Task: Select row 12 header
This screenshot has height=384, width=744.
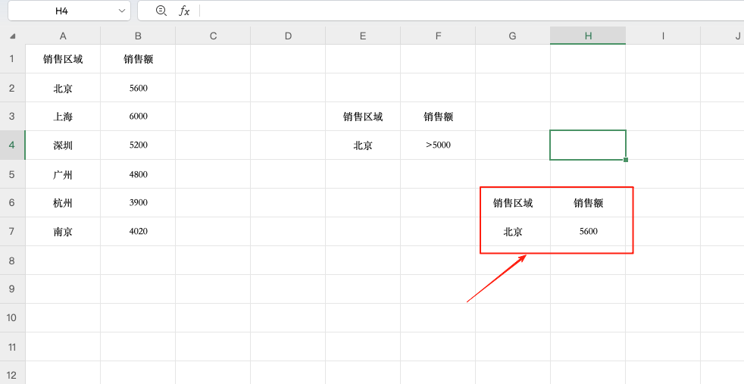Action: click(12, 374)
